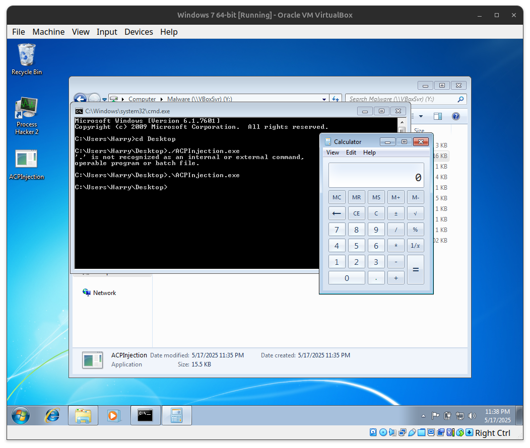Open VirtualBox Devices menu
This screenshot has height=448, width=530.
click(139, 32)
